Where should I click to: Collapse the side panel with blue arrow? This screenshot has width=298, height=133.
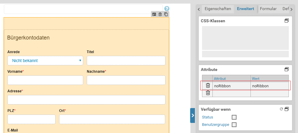[193, 115]
